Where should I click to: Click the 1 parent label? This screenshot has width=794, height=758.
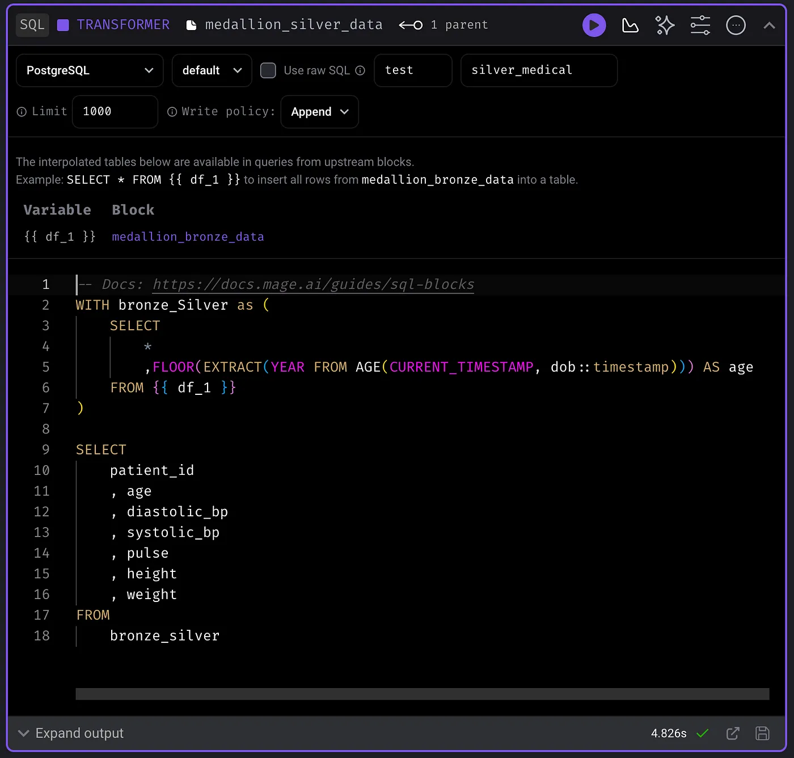click(459, 25)
